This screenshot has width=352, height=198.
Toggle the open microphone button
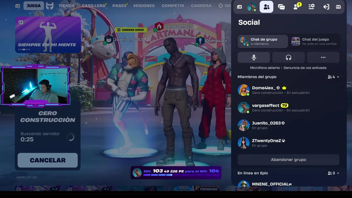254,57
